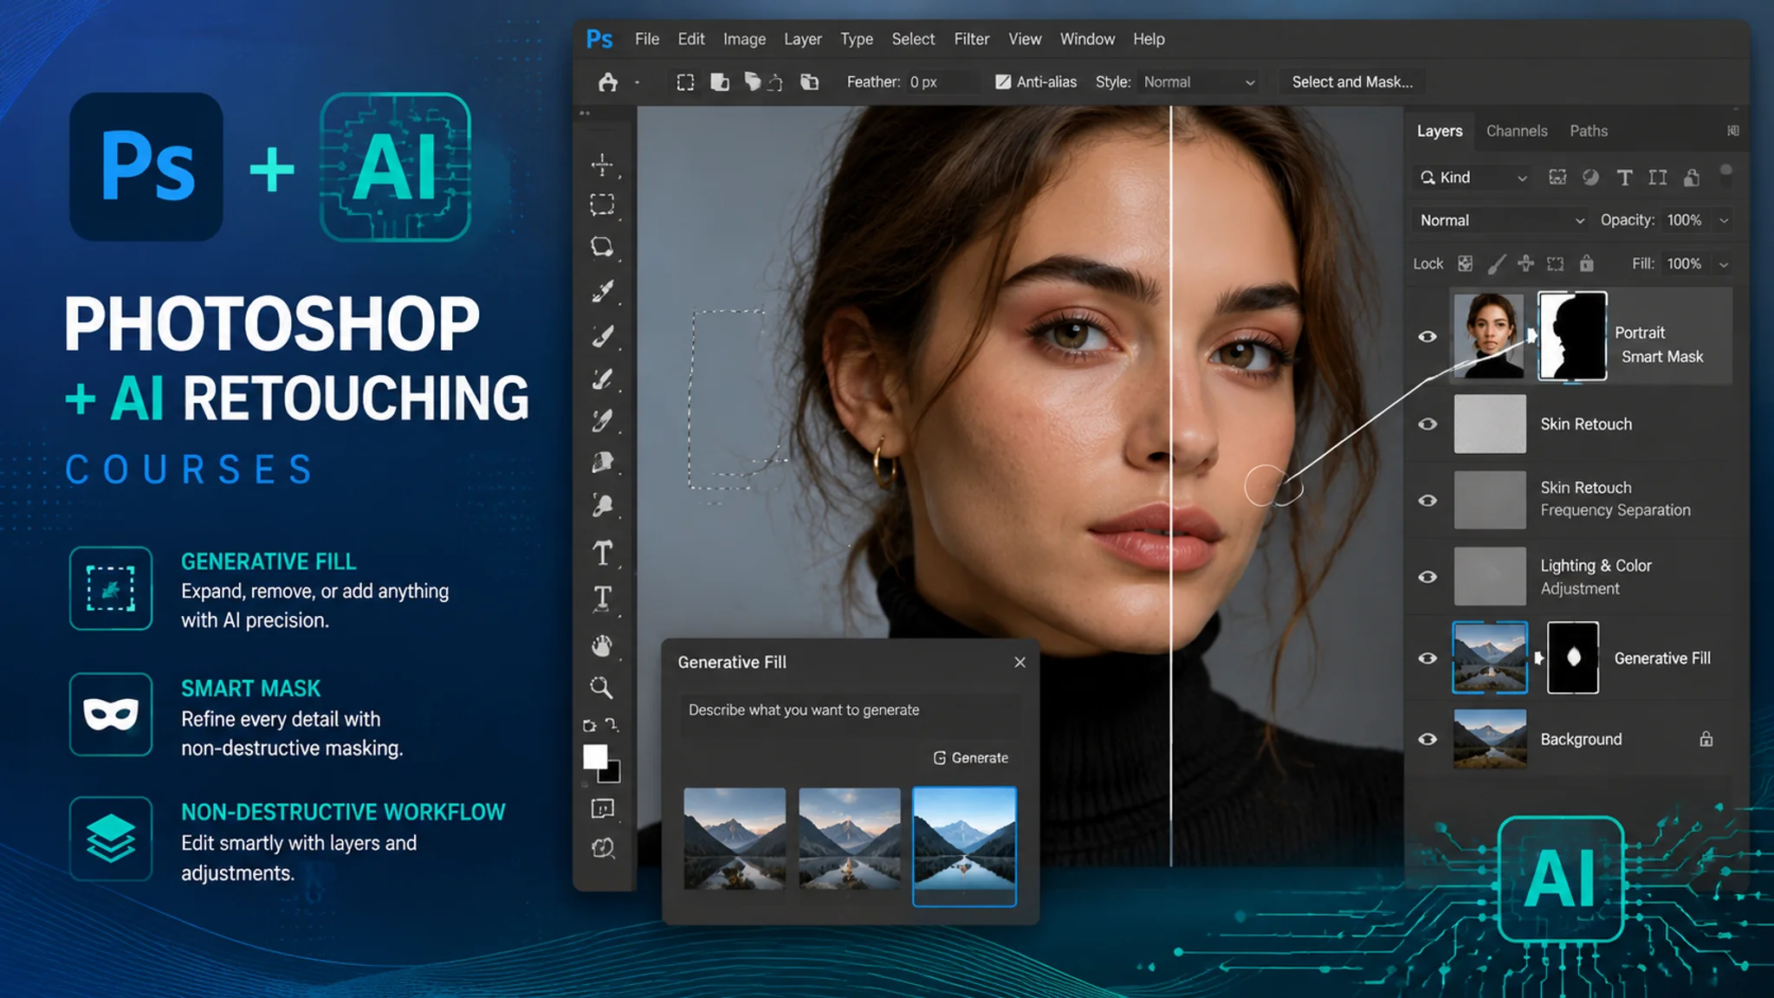Lock artboard nesting icon
Image resolution: width=1774 pixels, height=998 pixels.
tap(1556, 263)
